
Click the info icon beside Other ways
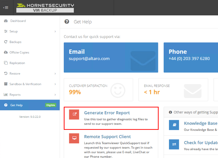tap(170, 112)
